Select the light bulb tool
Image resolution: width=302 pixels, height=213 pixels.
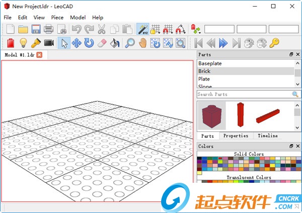click(x=23, y=43)
